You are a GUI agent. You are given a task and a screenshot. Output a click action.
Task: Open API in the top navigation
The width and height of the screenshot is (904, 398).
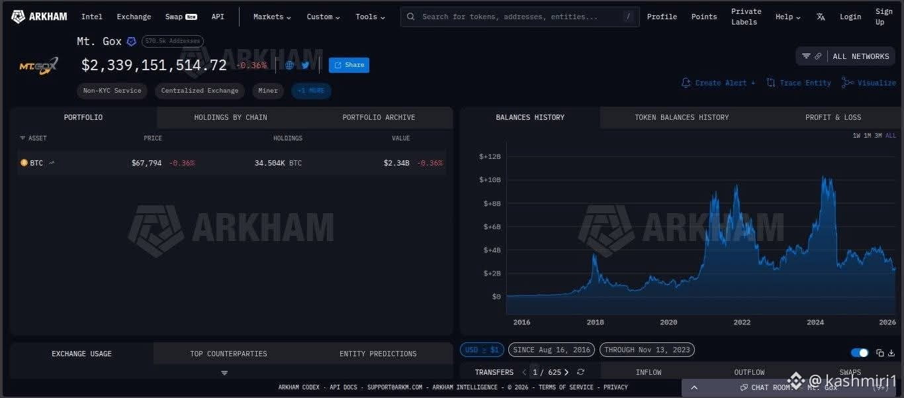click(x=218, y=17)
